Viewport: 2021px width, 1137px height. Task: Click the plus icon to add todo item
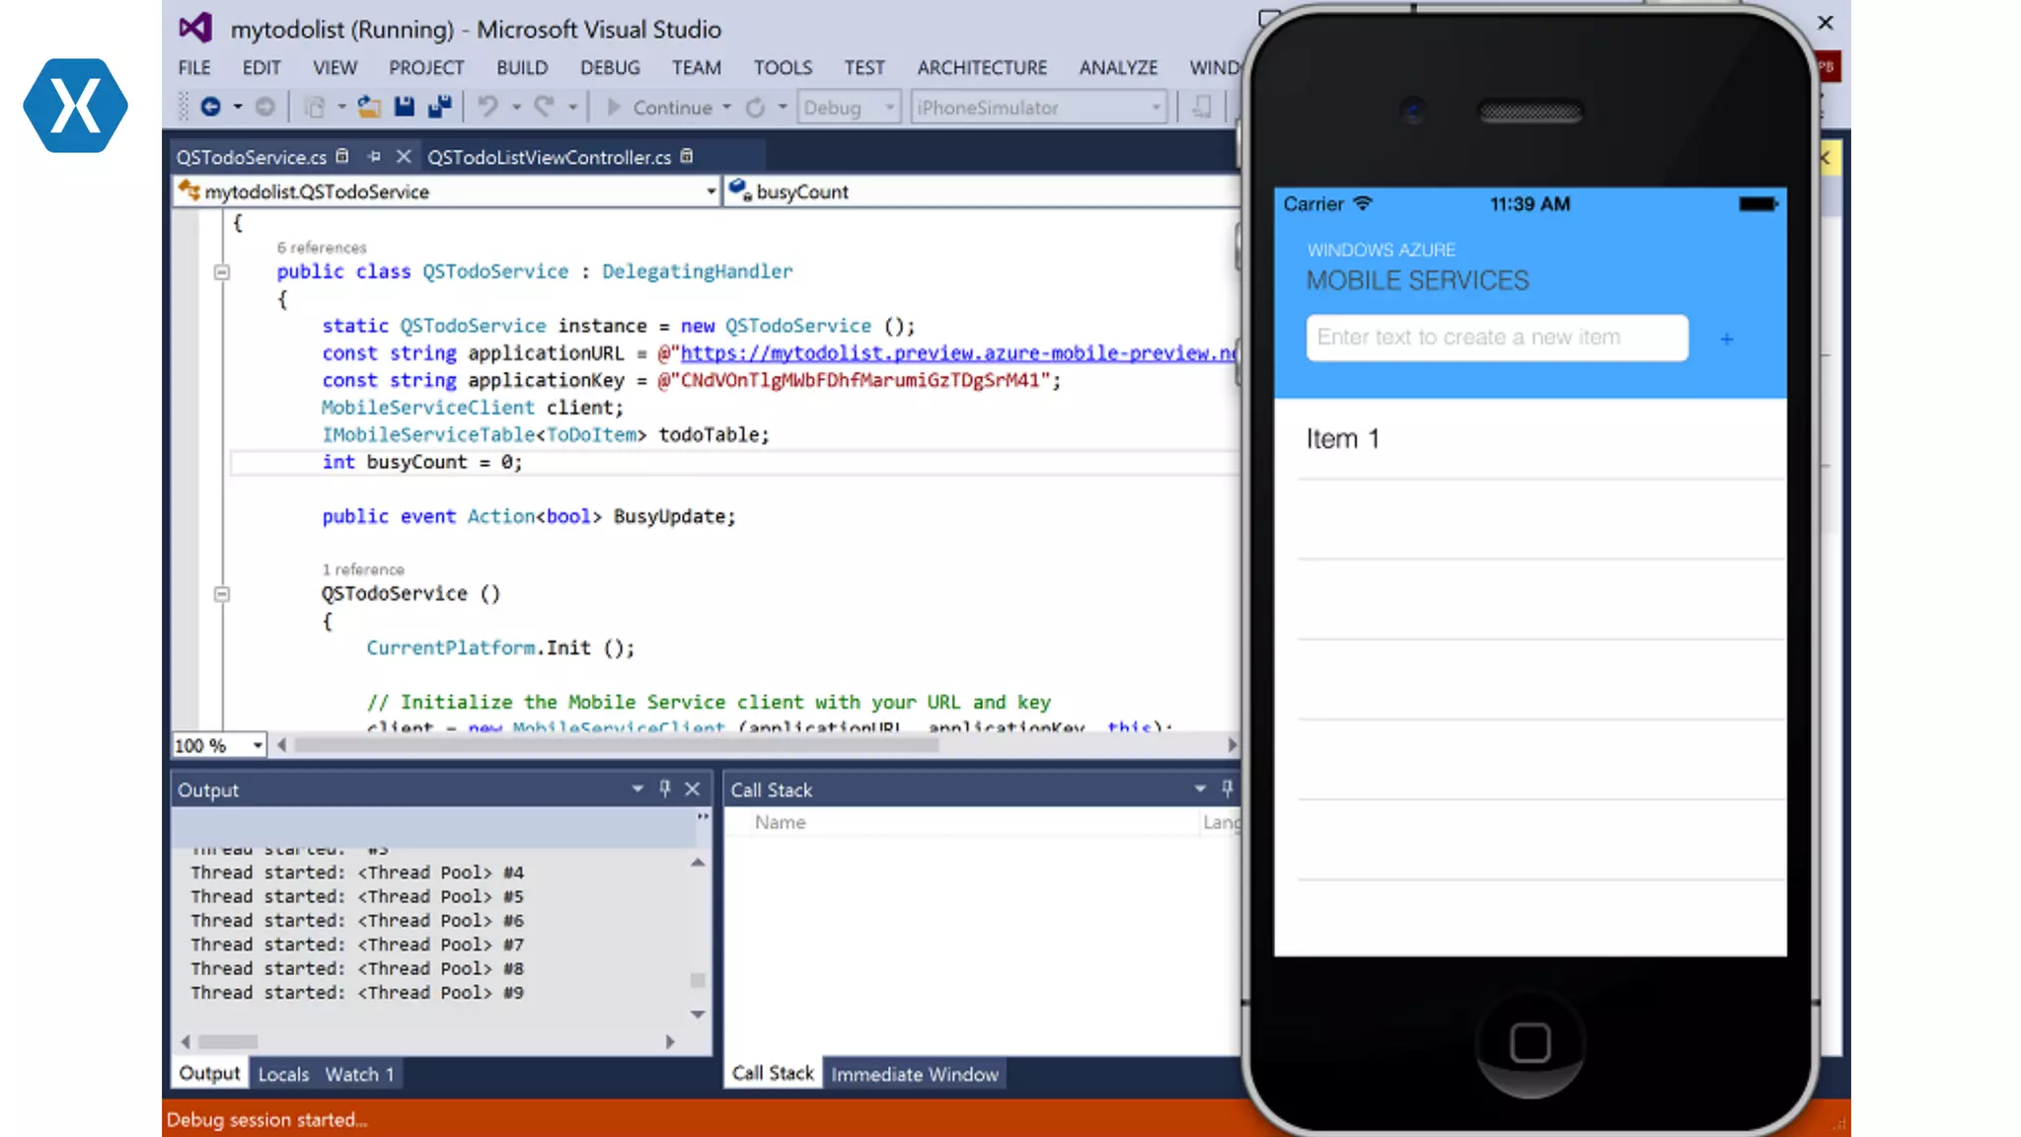[x=1726, y=339]
